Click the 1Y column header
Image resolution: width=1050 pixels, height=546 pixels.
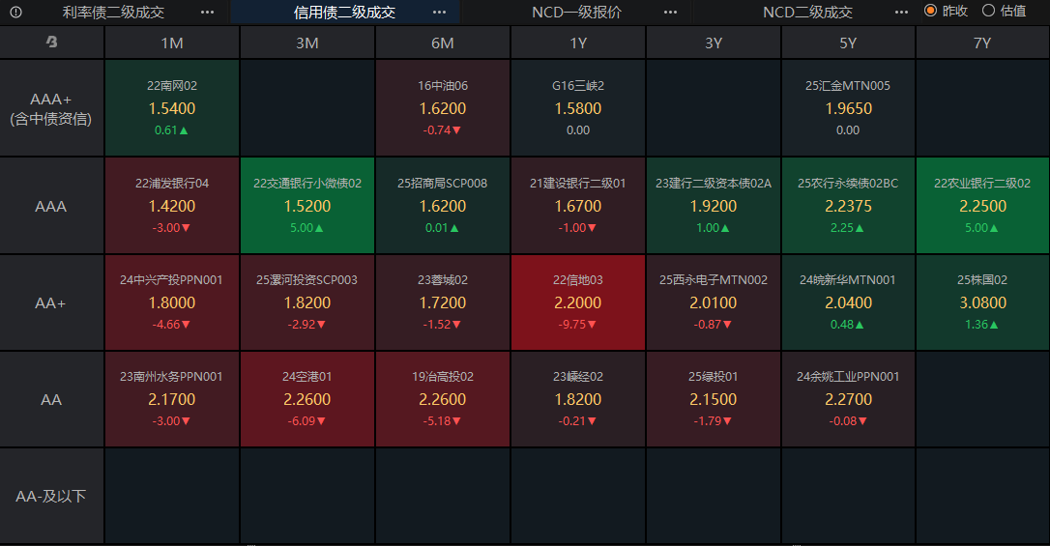(578, 43)
